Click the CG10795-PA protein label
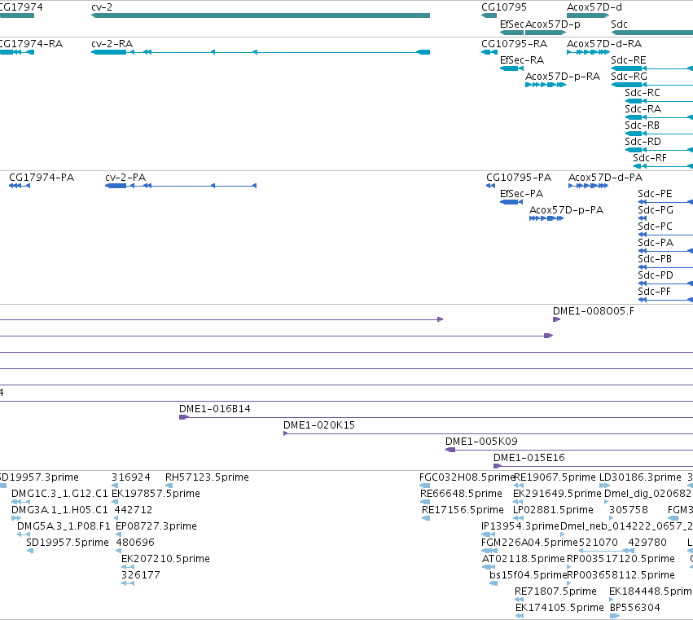The height and width of the screenshot is (620, 693). pos(519,178)
